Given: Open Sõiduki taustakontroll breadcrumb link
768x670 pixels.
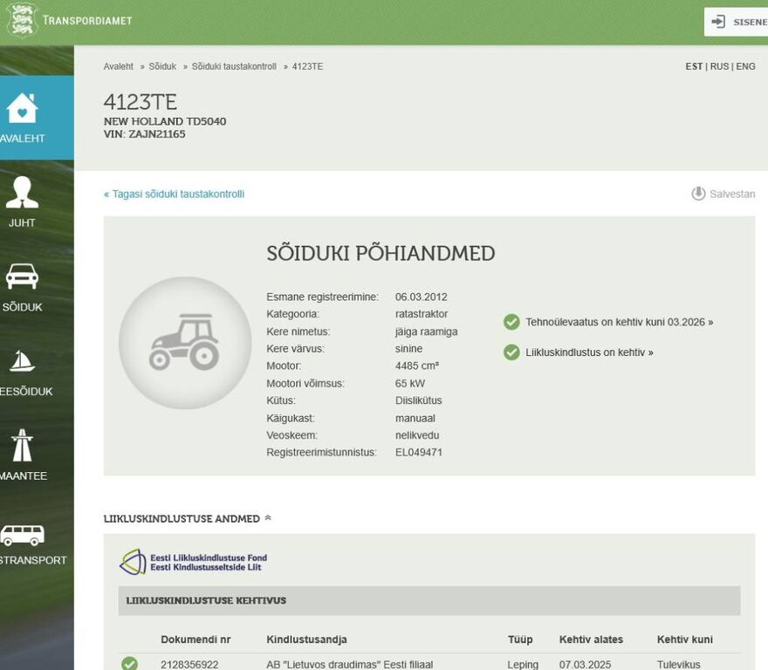Looking at the screenshot, I should [x=234, y=66].
